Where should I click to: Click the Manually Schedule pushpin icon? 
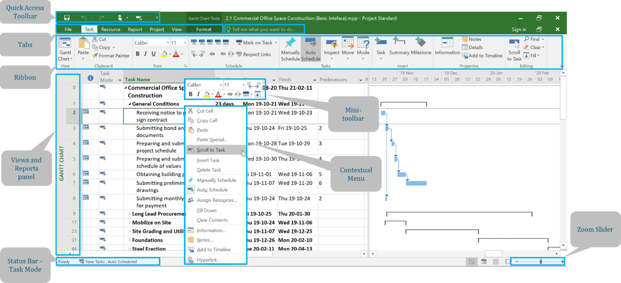click(x=290, y=43)
